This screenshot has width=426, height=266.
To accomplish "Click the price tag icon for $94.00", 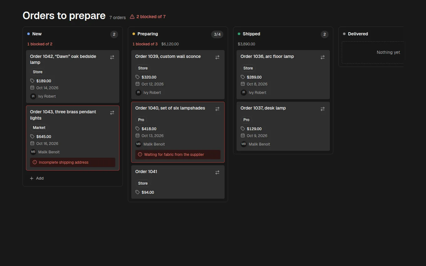I will [x=138, y=192].
